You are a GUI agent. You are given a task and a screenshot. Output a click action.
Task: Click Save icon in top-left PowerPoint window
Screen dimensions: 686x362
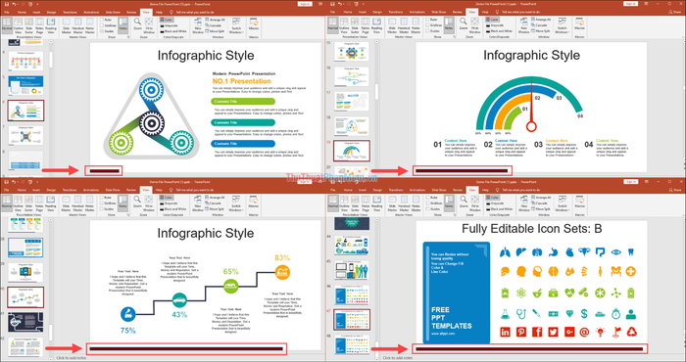(7, 4)
